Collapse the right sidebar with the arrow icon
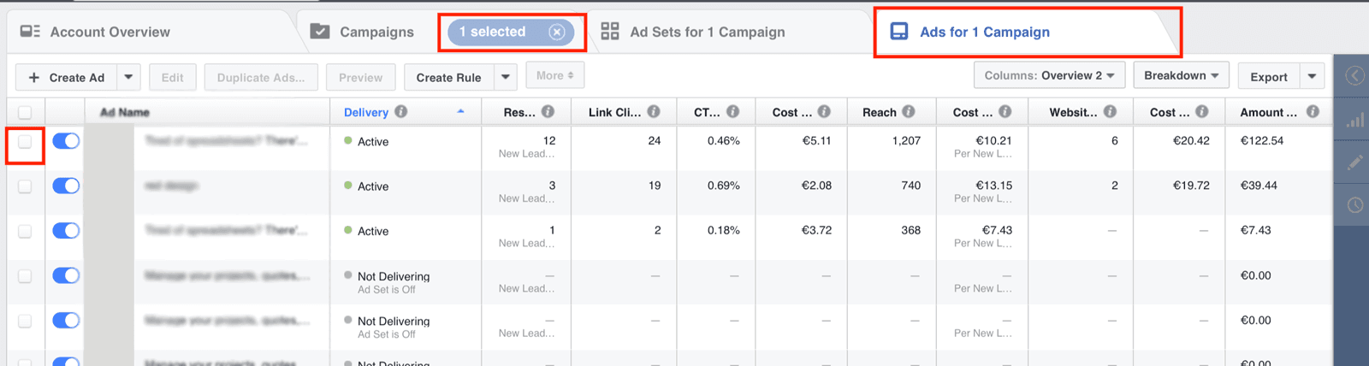The width and height of the screenshot is (1369, 366). pyautogui.click(x=1354, y=76)
